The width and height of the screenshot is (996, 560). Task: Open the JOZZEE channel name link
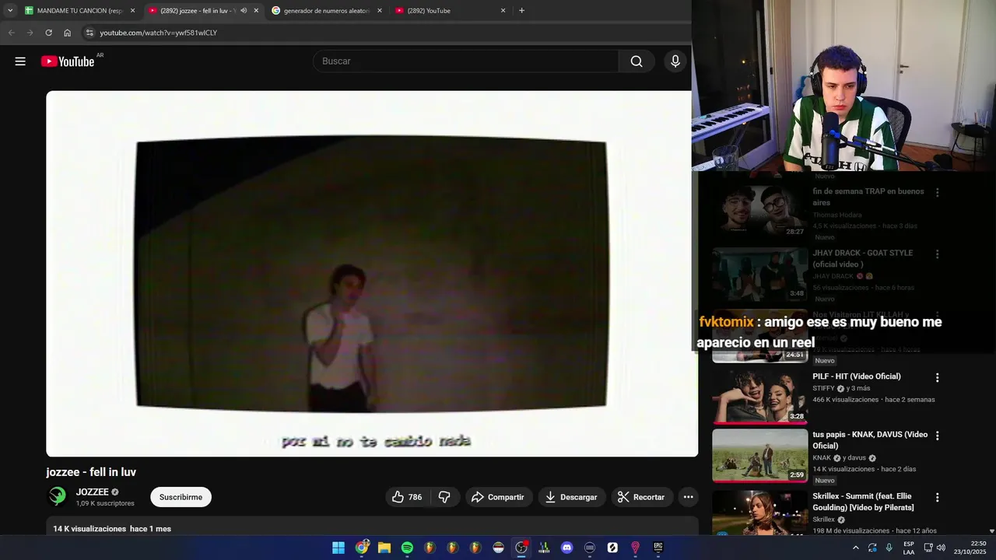point(92,492)
